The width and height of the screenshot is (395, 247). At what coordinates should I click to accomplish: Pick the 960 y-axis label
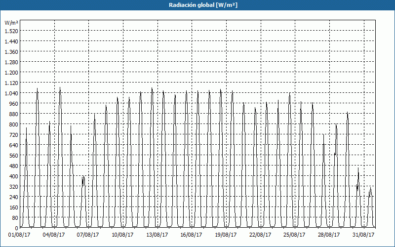(x=14, y=104)
